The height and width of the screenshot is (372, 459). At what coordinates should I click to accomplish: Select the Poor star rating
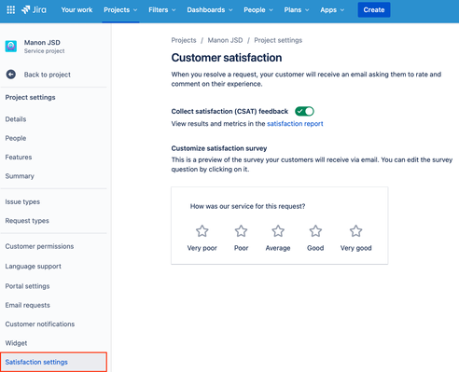(x=241, y=231)
